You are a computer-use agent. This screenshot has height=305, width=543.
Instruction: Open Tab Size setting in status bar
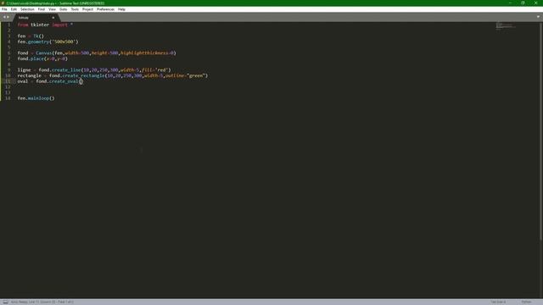[x=498, y=302]
